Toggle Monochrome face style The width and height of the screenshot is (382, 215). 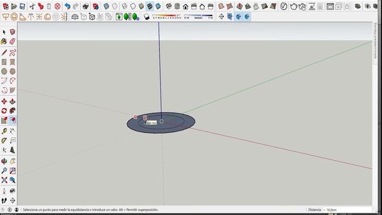pos(158,7)
